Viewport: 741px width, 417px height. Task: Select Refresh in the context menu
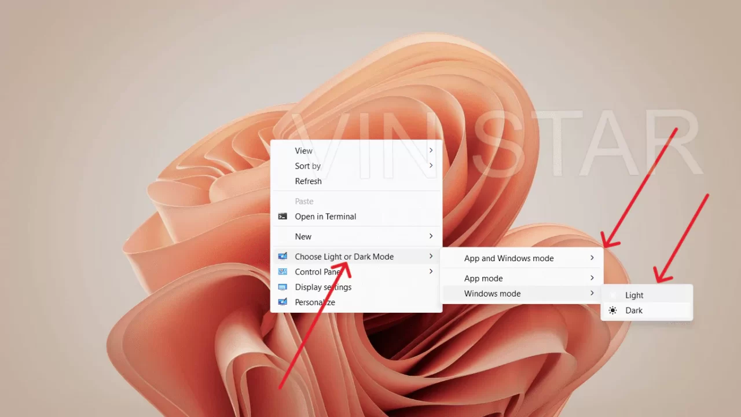tap(356, 181)
